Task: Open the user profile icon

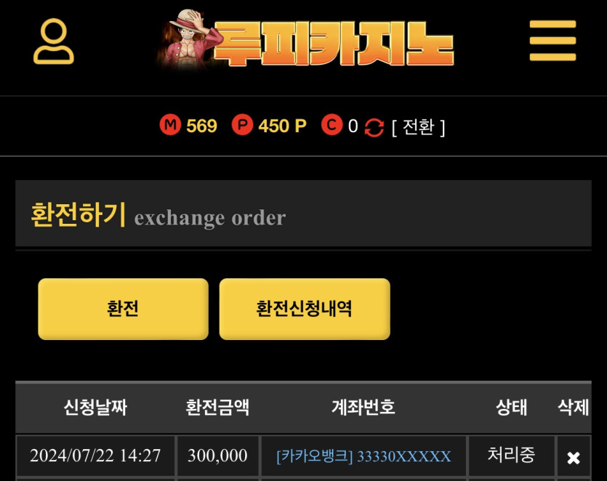Action: (x=53, y=41)
